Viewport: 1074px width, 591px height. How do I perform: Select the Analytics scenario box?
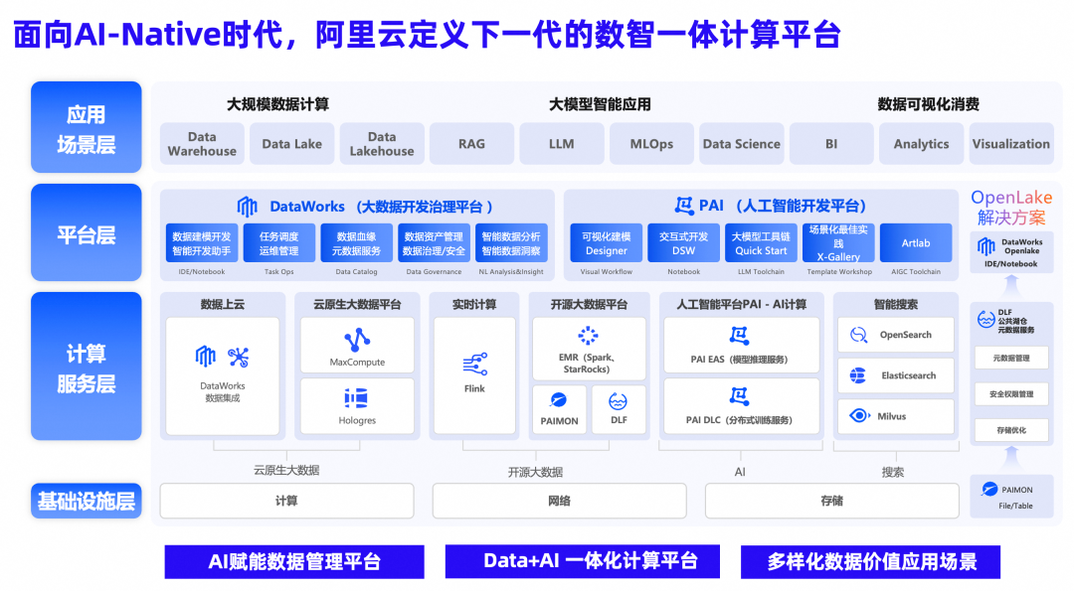(921, 144)
